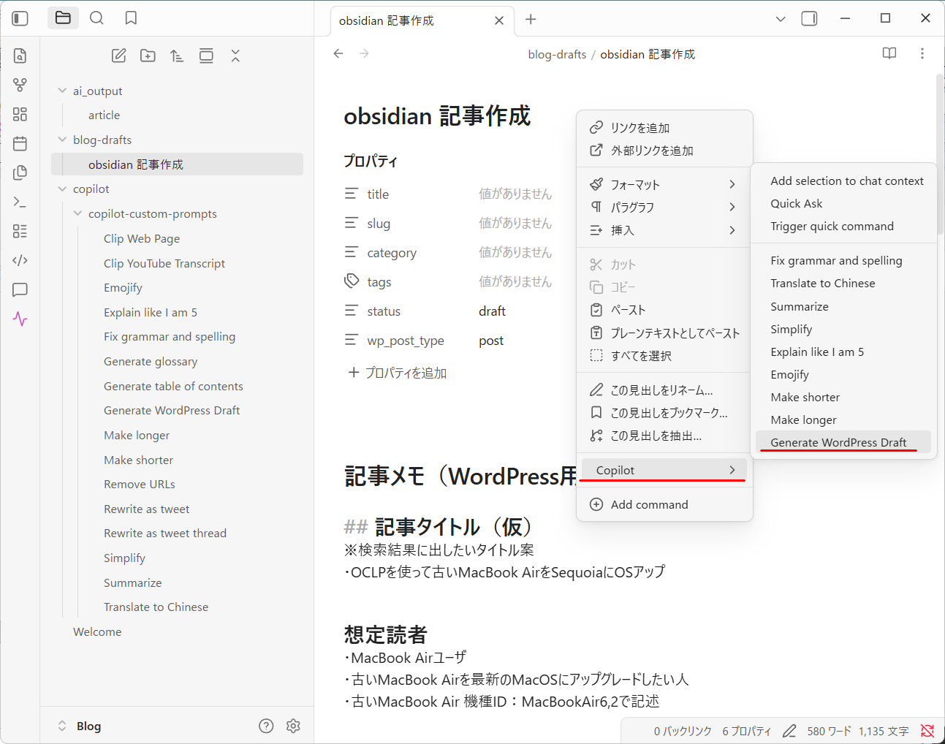This screenshot has height=744, width=945.
Task: Toggle the left sidebar
Action: (20, 18)
